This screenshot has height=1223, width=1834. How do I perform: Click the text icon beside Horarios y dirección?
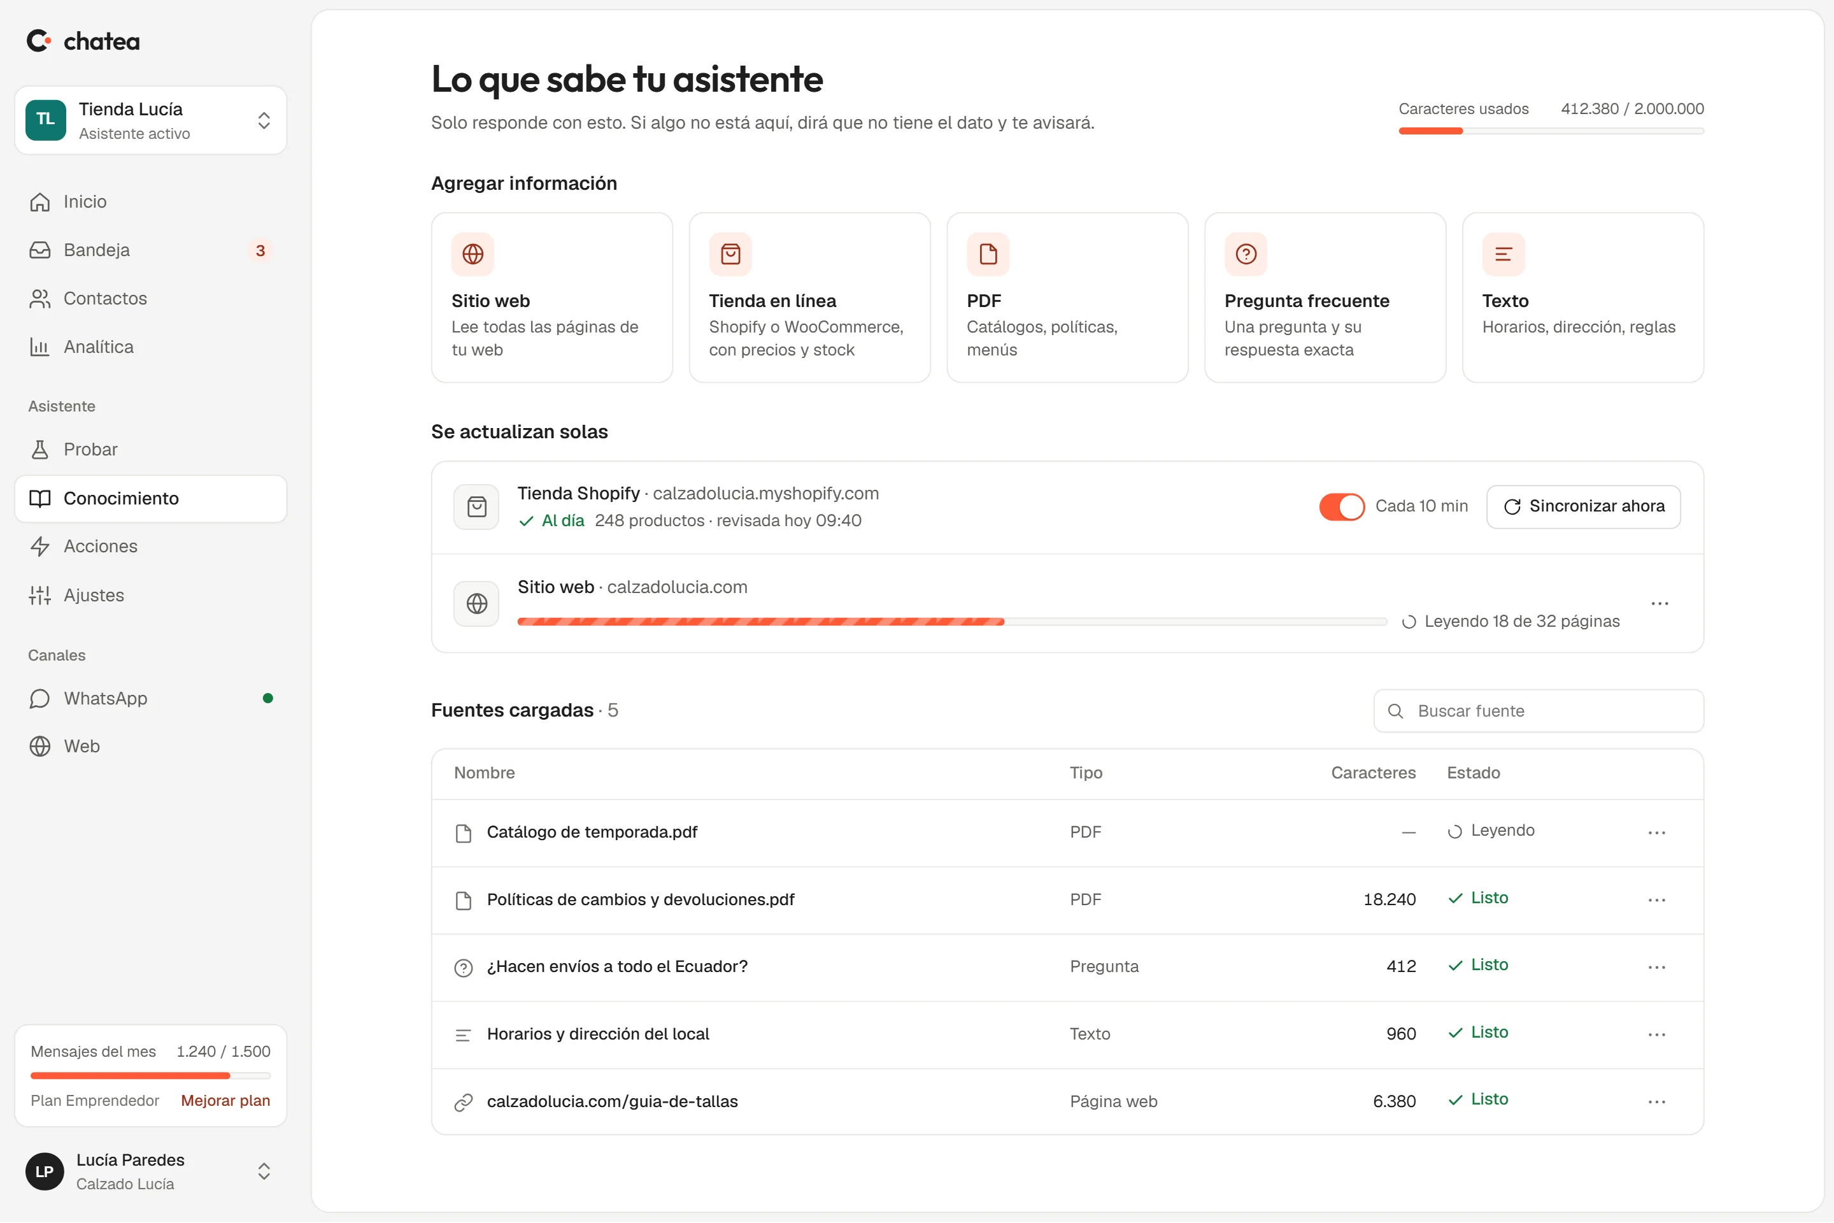pyautogui.click(x=463, y=1035)
